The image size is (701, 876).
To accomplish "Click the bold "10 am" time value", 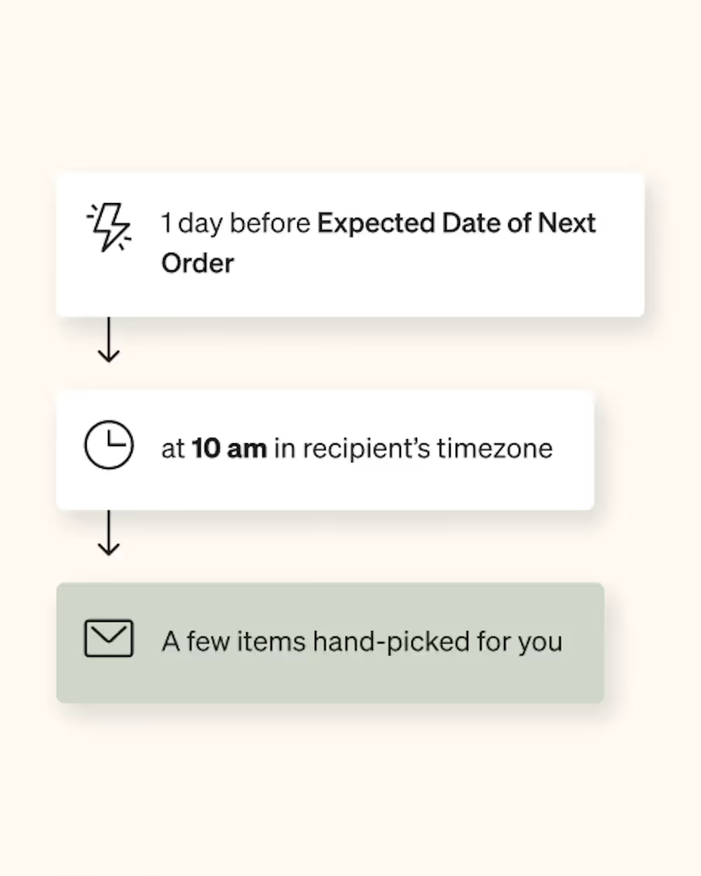I will (x=229, y=448).
